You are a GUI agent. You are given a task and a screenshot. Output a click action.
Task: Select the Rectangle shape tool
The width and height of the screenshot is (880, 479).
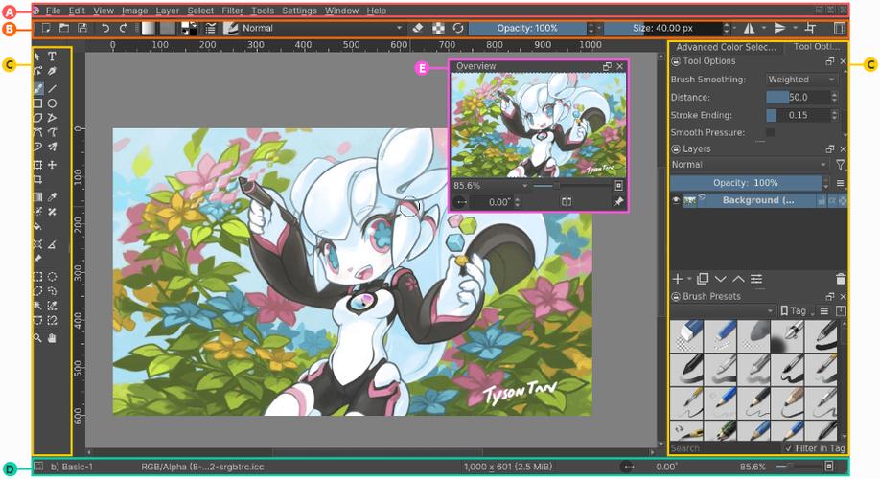37,103
